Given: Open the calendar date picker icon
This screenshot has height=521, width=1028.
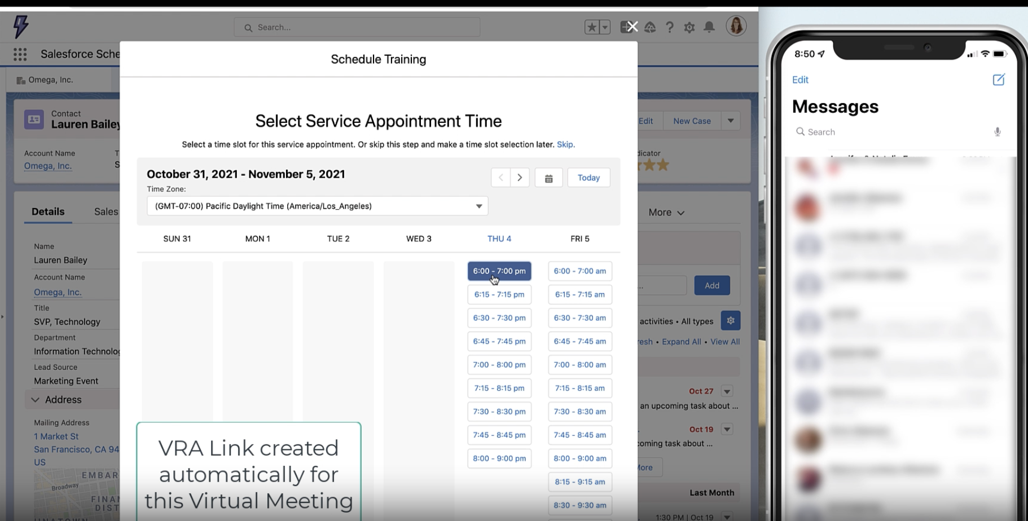Looking at the screenshot, I should click(548, 178).
